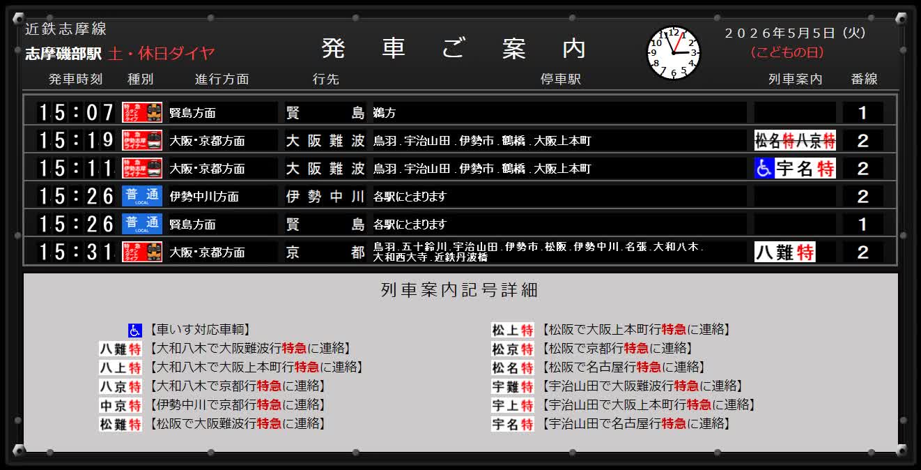Click the 15:19 departure time

point(75,140)
